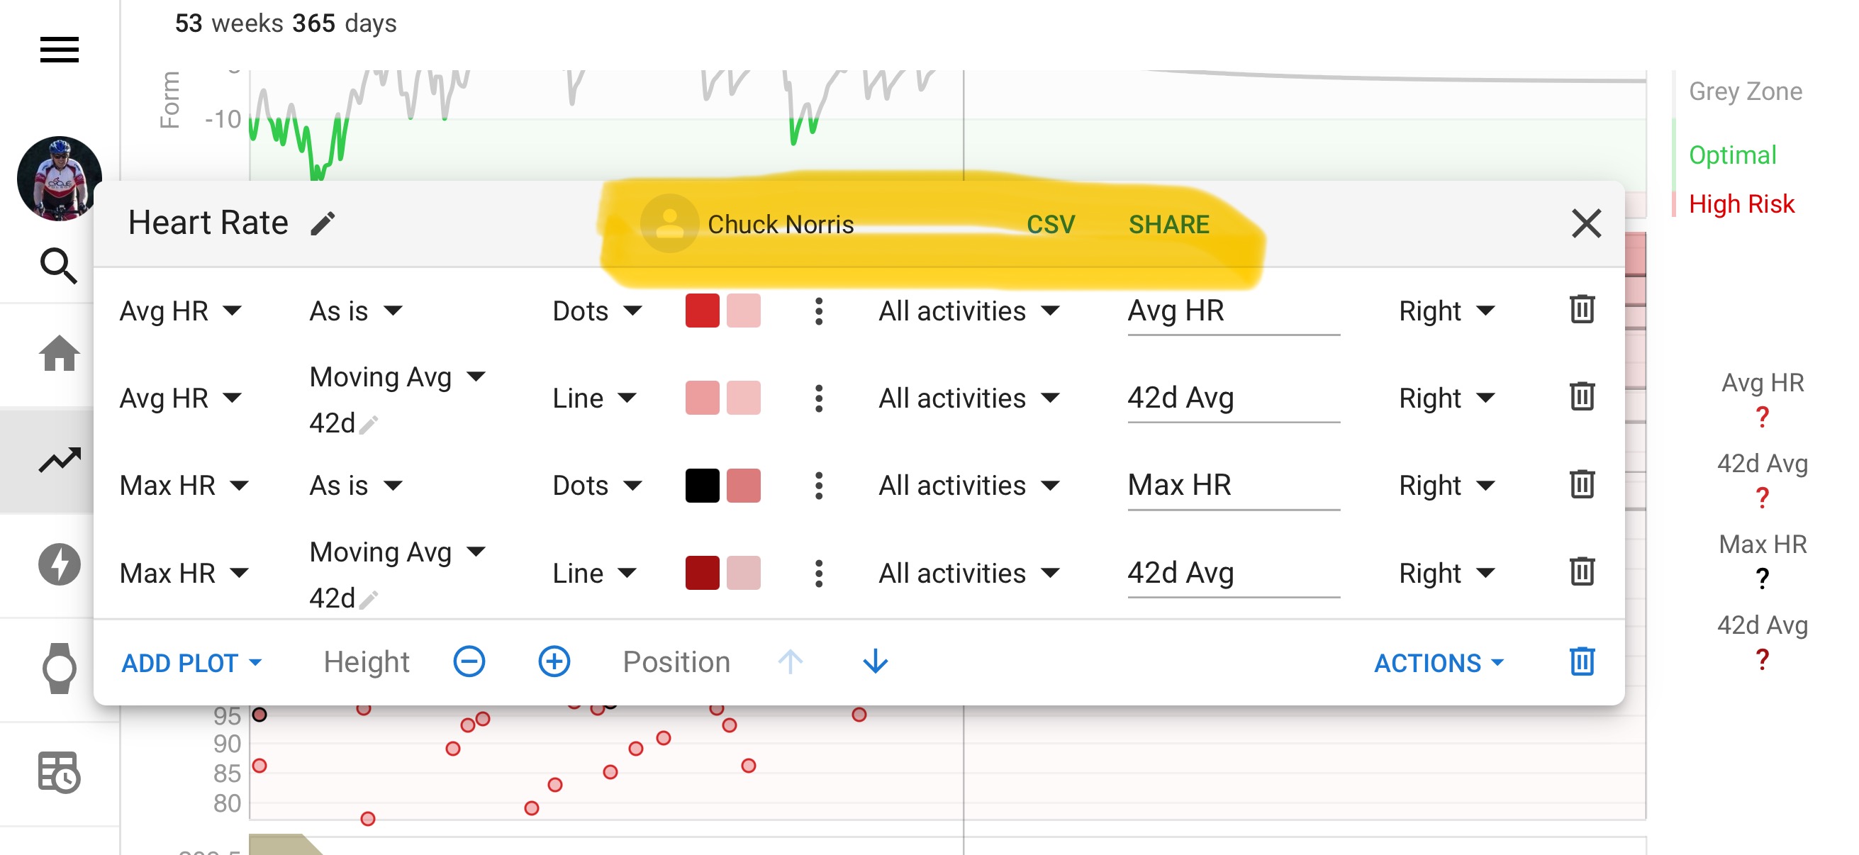Open the ADD PLOT menu
The image size is (1859, 855).
click(x=191, y=662)
